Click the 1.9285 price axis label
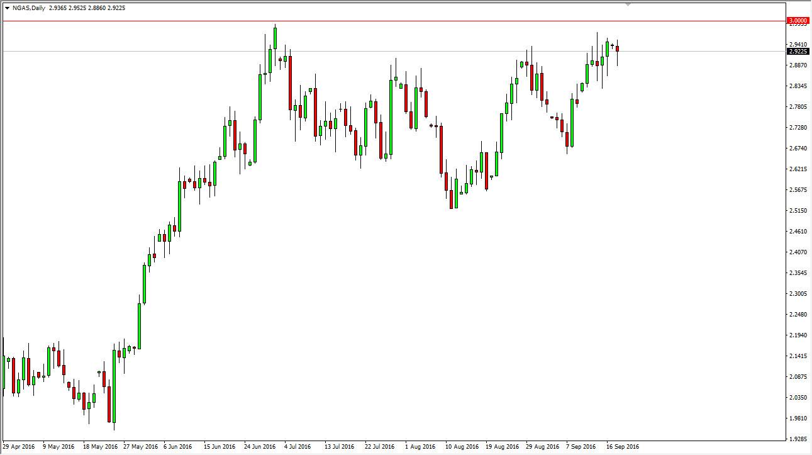Screen dimensions: 812x455 coord(798,439)
